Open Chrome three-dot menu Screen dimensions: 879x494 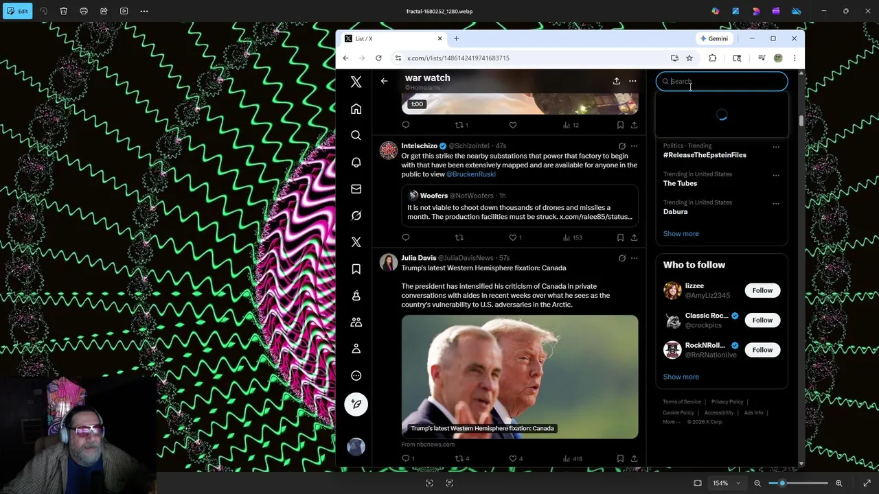[795, 58]
